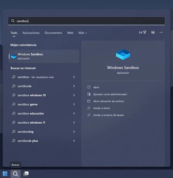The width and height of the screenshot is (173, 178).
Task: Open the three-dot options menu
Action: click(161, 32)
